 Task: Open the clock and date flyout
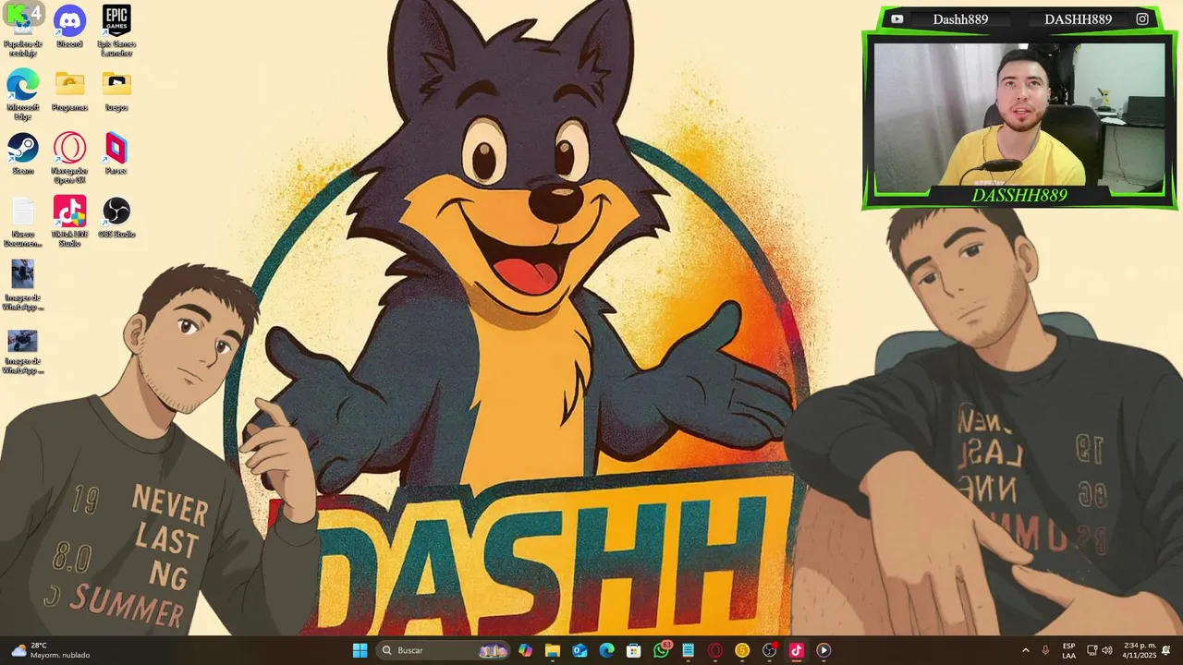coord(1139,650)
